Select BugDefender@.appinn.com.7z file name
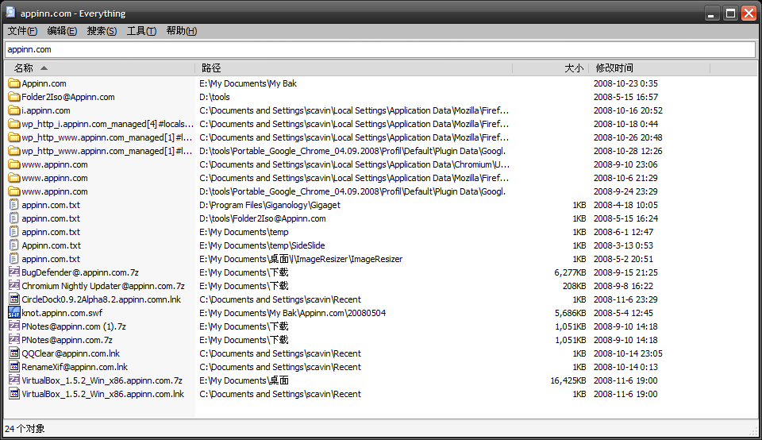762x440 pixels. [x=80, y=272]
